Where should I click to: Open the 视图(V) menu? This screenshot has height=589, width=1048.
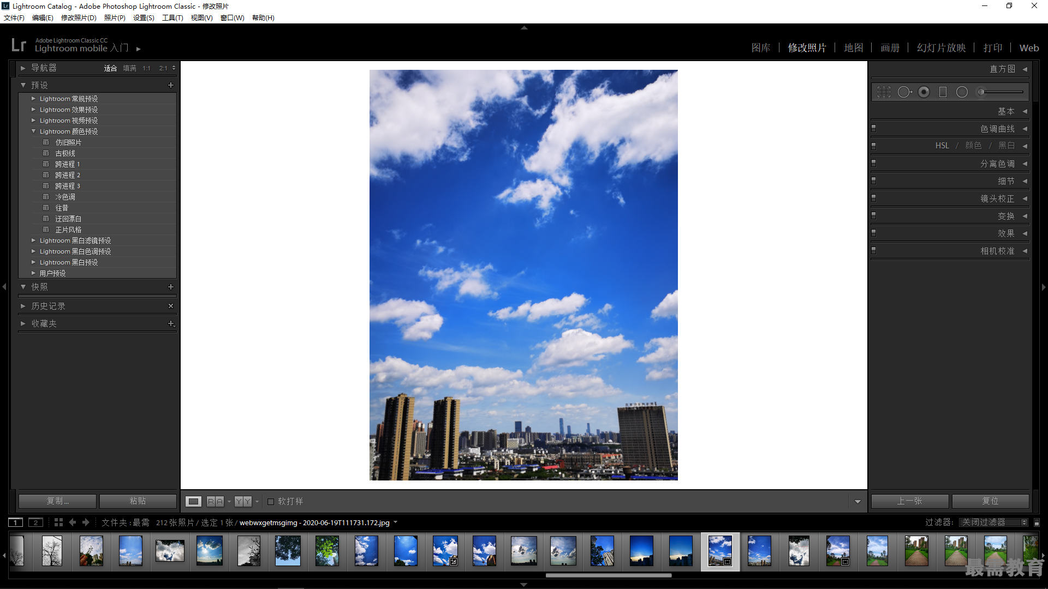(x=201, y=18)
